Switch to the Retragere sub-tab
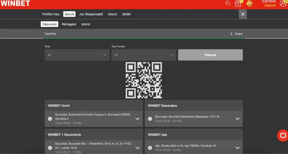 point(69,24)
